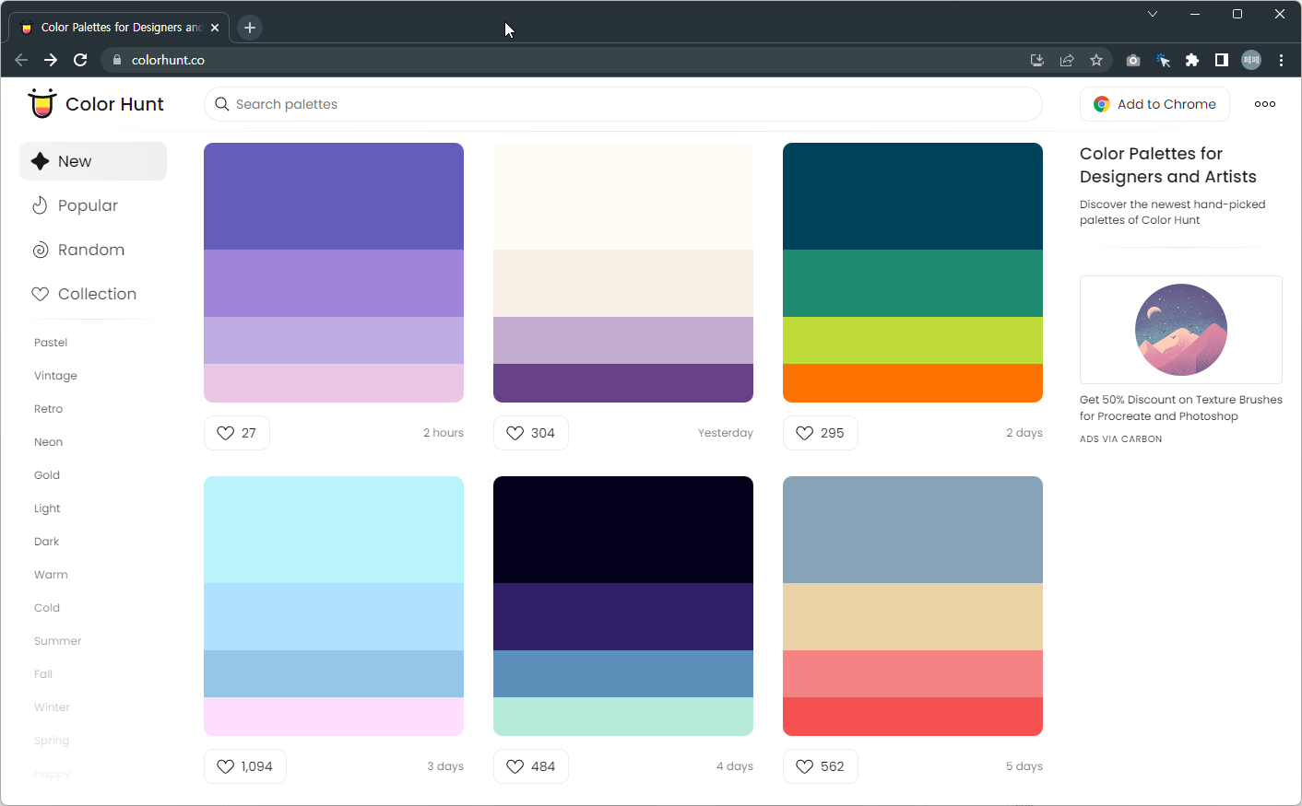The width and height of the screenshot is (1302, 806).
Task: Open the Pastel palettes category
Action: point(50,342)
